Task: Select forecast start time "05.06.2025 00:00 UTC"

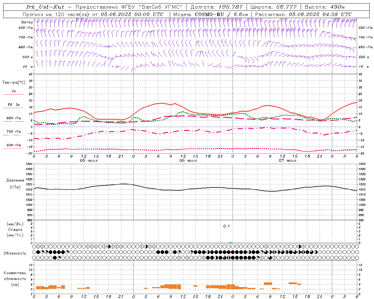Action: click(x=132, y=14)
